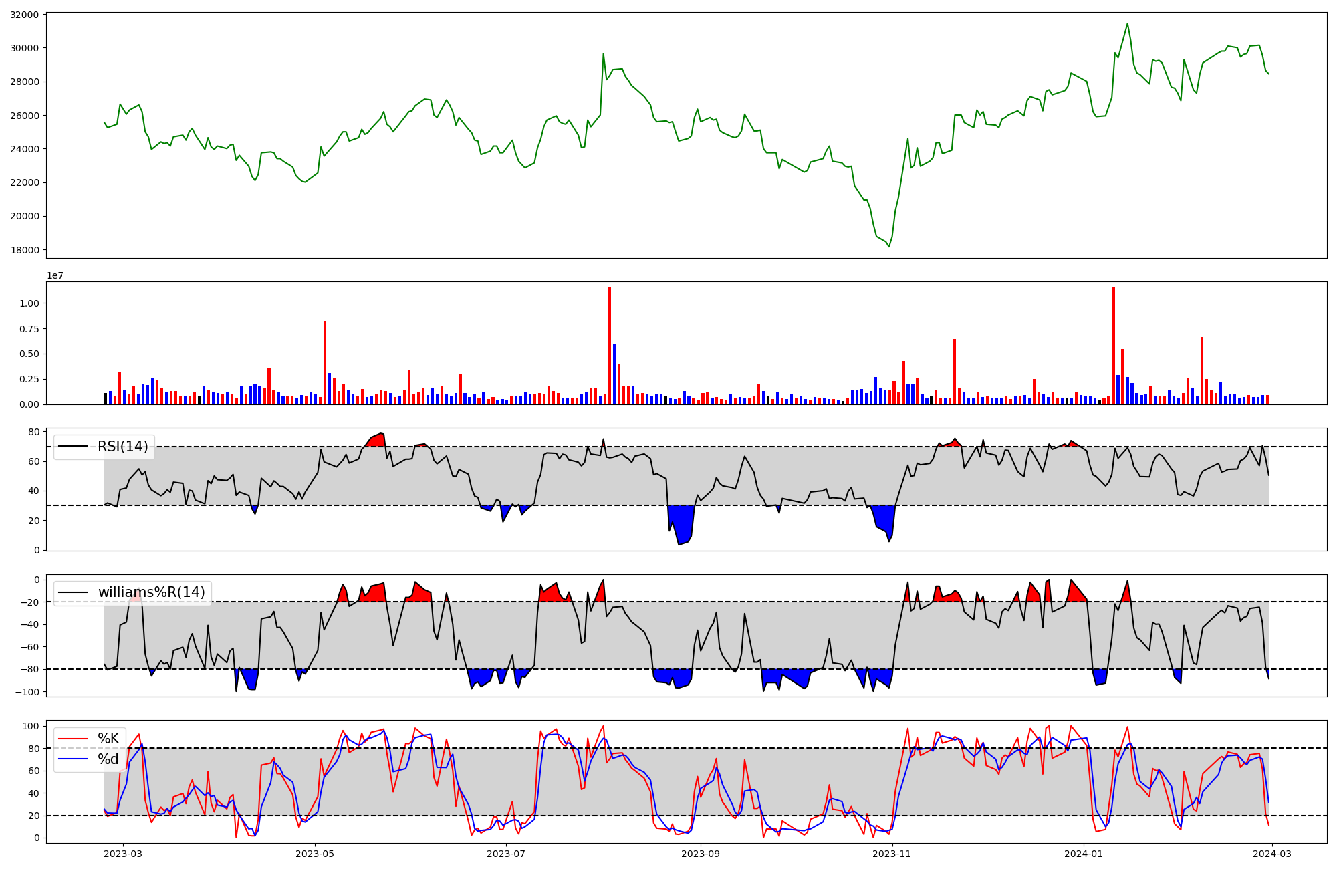Click the 2023-09 x-axis date label
1337x869 pixels.
coord(701,854)
